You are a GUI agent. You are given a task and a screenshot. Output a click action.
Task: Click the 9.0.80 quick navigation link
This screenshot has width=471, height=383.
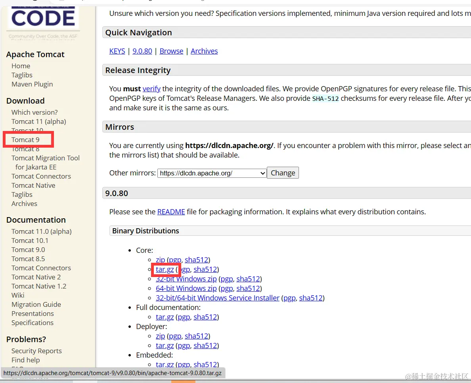point(142,51)
